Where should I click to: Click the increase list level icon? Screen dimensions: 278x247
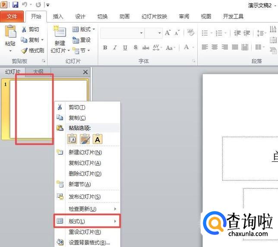click(246, 33)
